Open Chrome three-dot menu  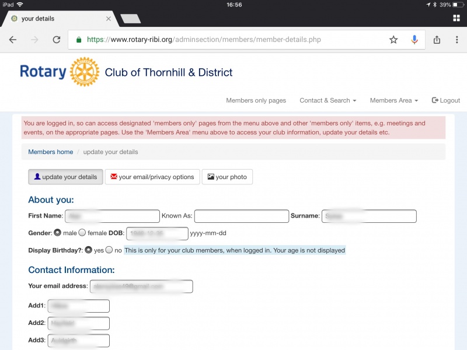[x=456, y=40]
